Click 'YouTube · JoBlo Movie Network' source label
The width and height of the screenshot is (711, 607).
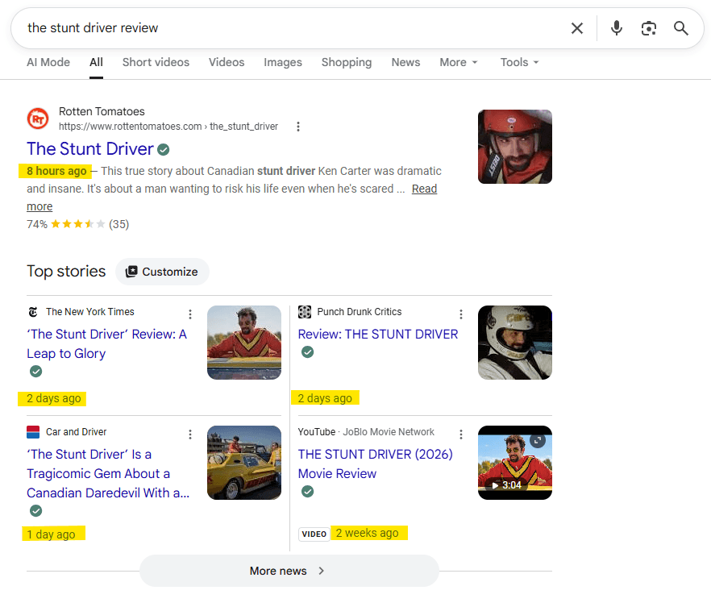coord(366,432)
